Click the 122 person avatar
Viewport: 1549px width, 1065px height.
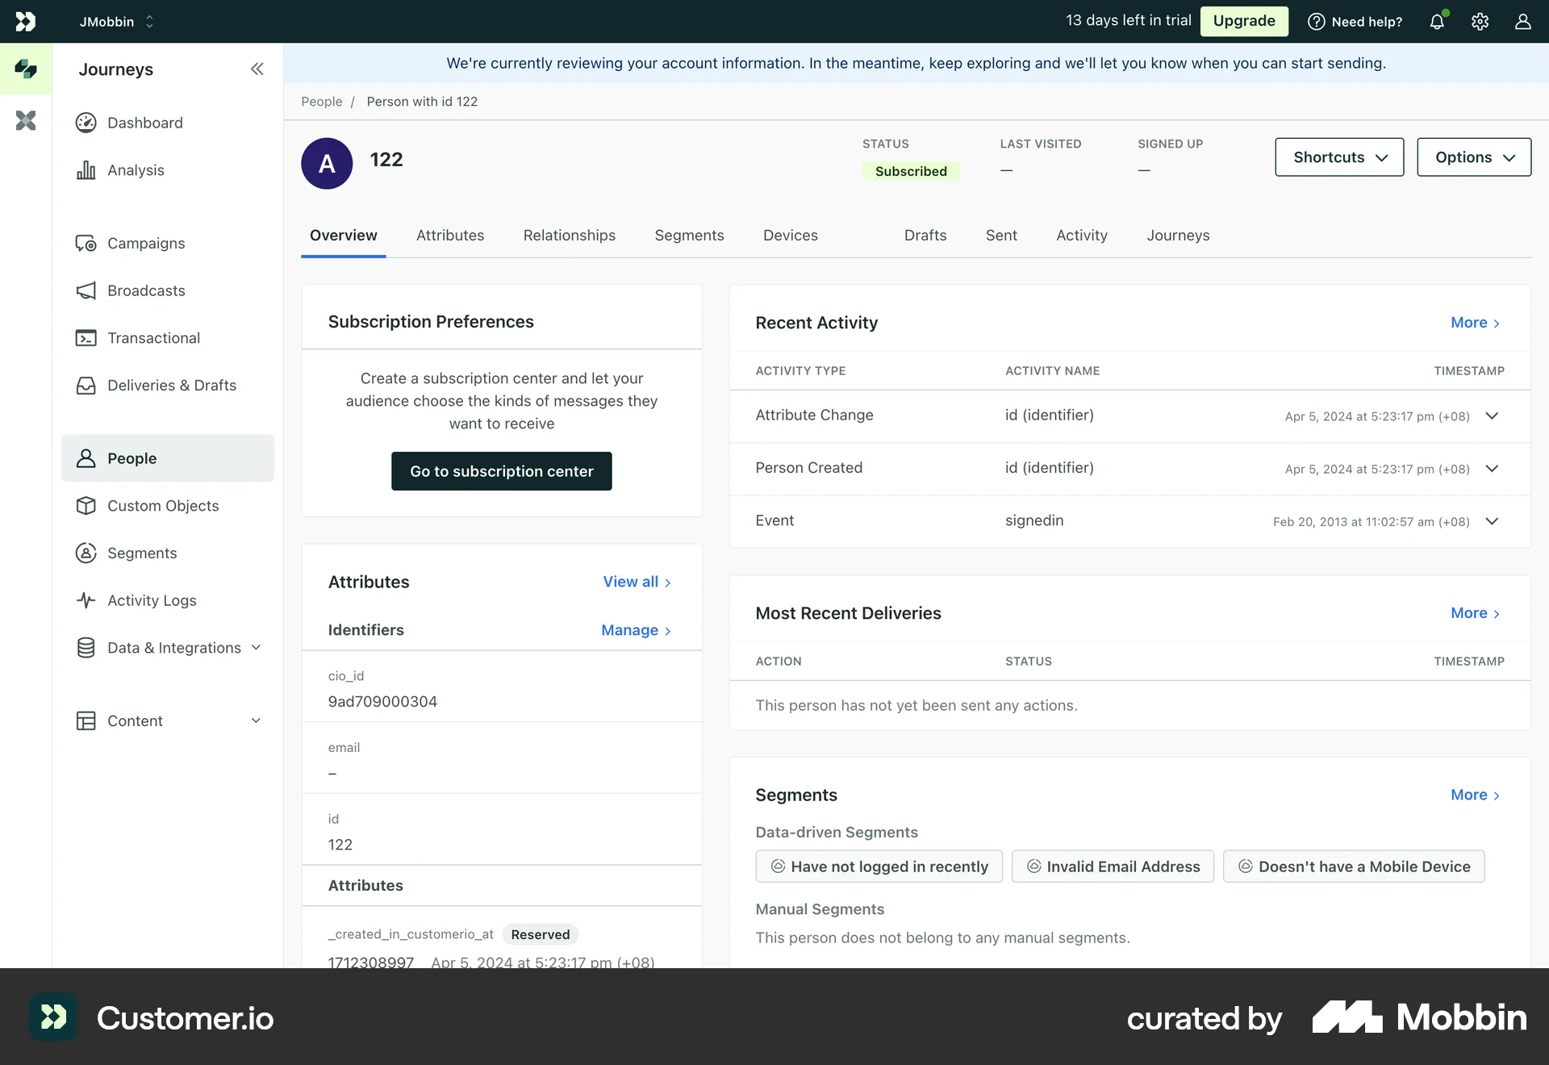[326, 162]
